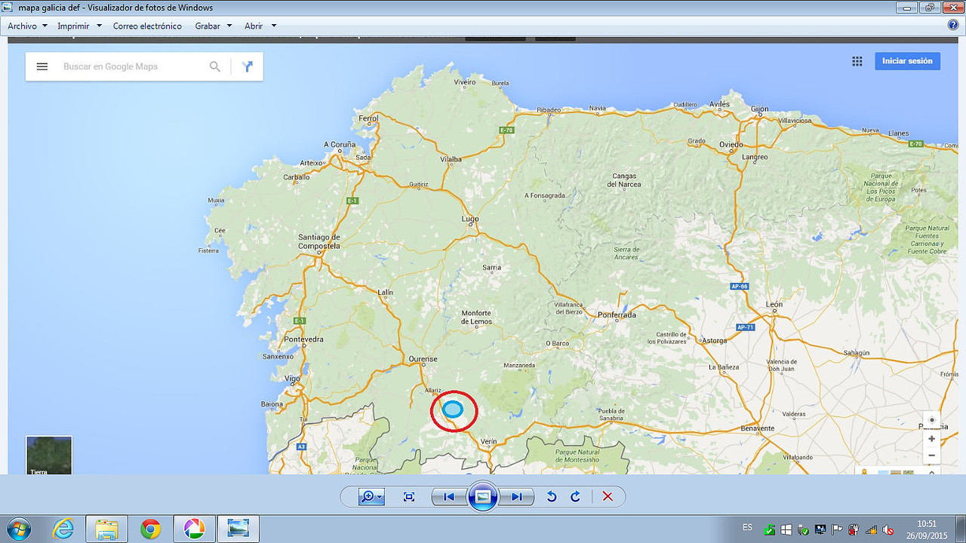Delete the photo with the red X
This screenshot has width=966, height=543.
(608, 496)
